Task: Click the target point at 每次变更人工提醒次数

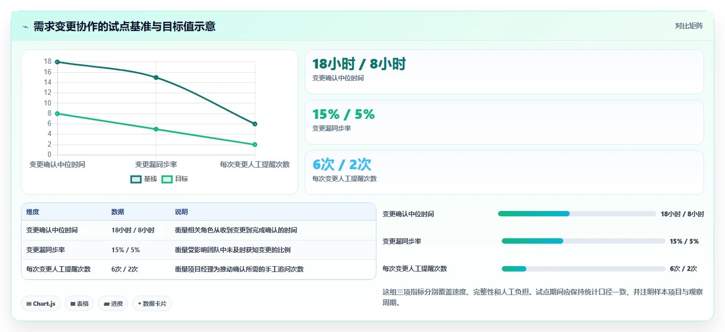Action: [255, 145]
